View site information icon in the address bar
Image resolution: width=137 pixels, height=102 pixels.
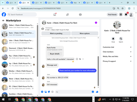pyautogui.click(x=18, y=8)
